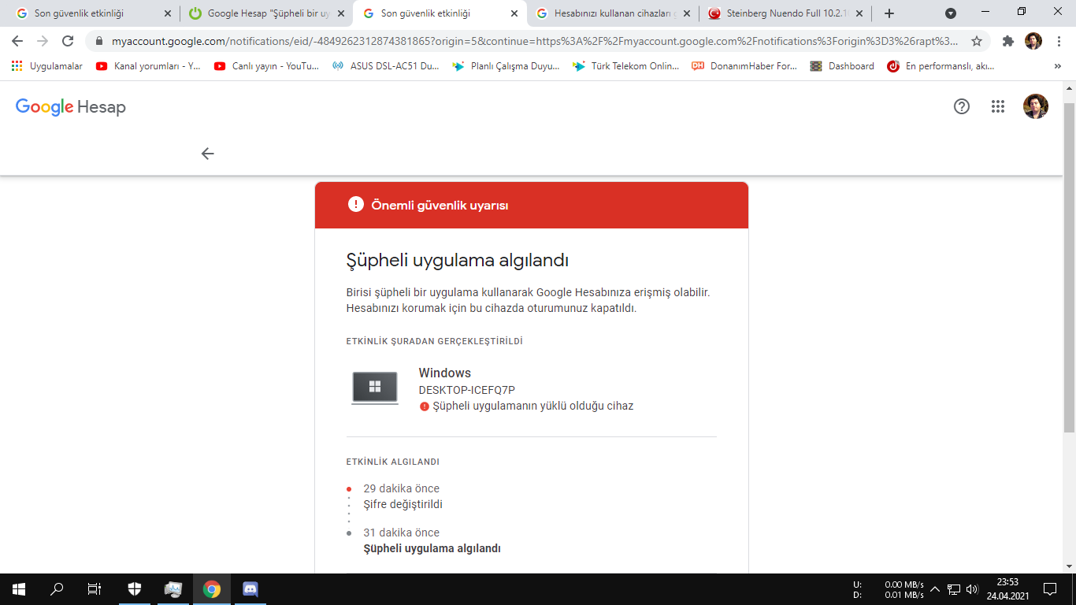The image size is (1076, 605).
Task: Open the Kanal yorumları bookmark
Action: (148, 66)
